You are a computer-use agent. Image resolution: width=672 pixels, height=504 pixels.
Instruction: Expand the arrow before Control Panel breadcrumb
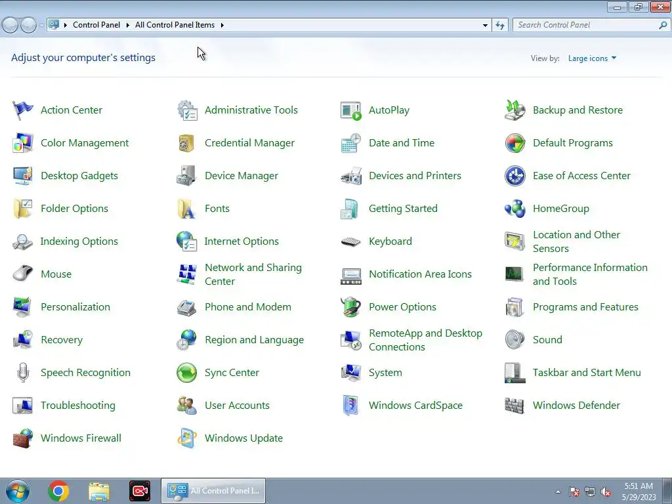click(x=65, y=26)
